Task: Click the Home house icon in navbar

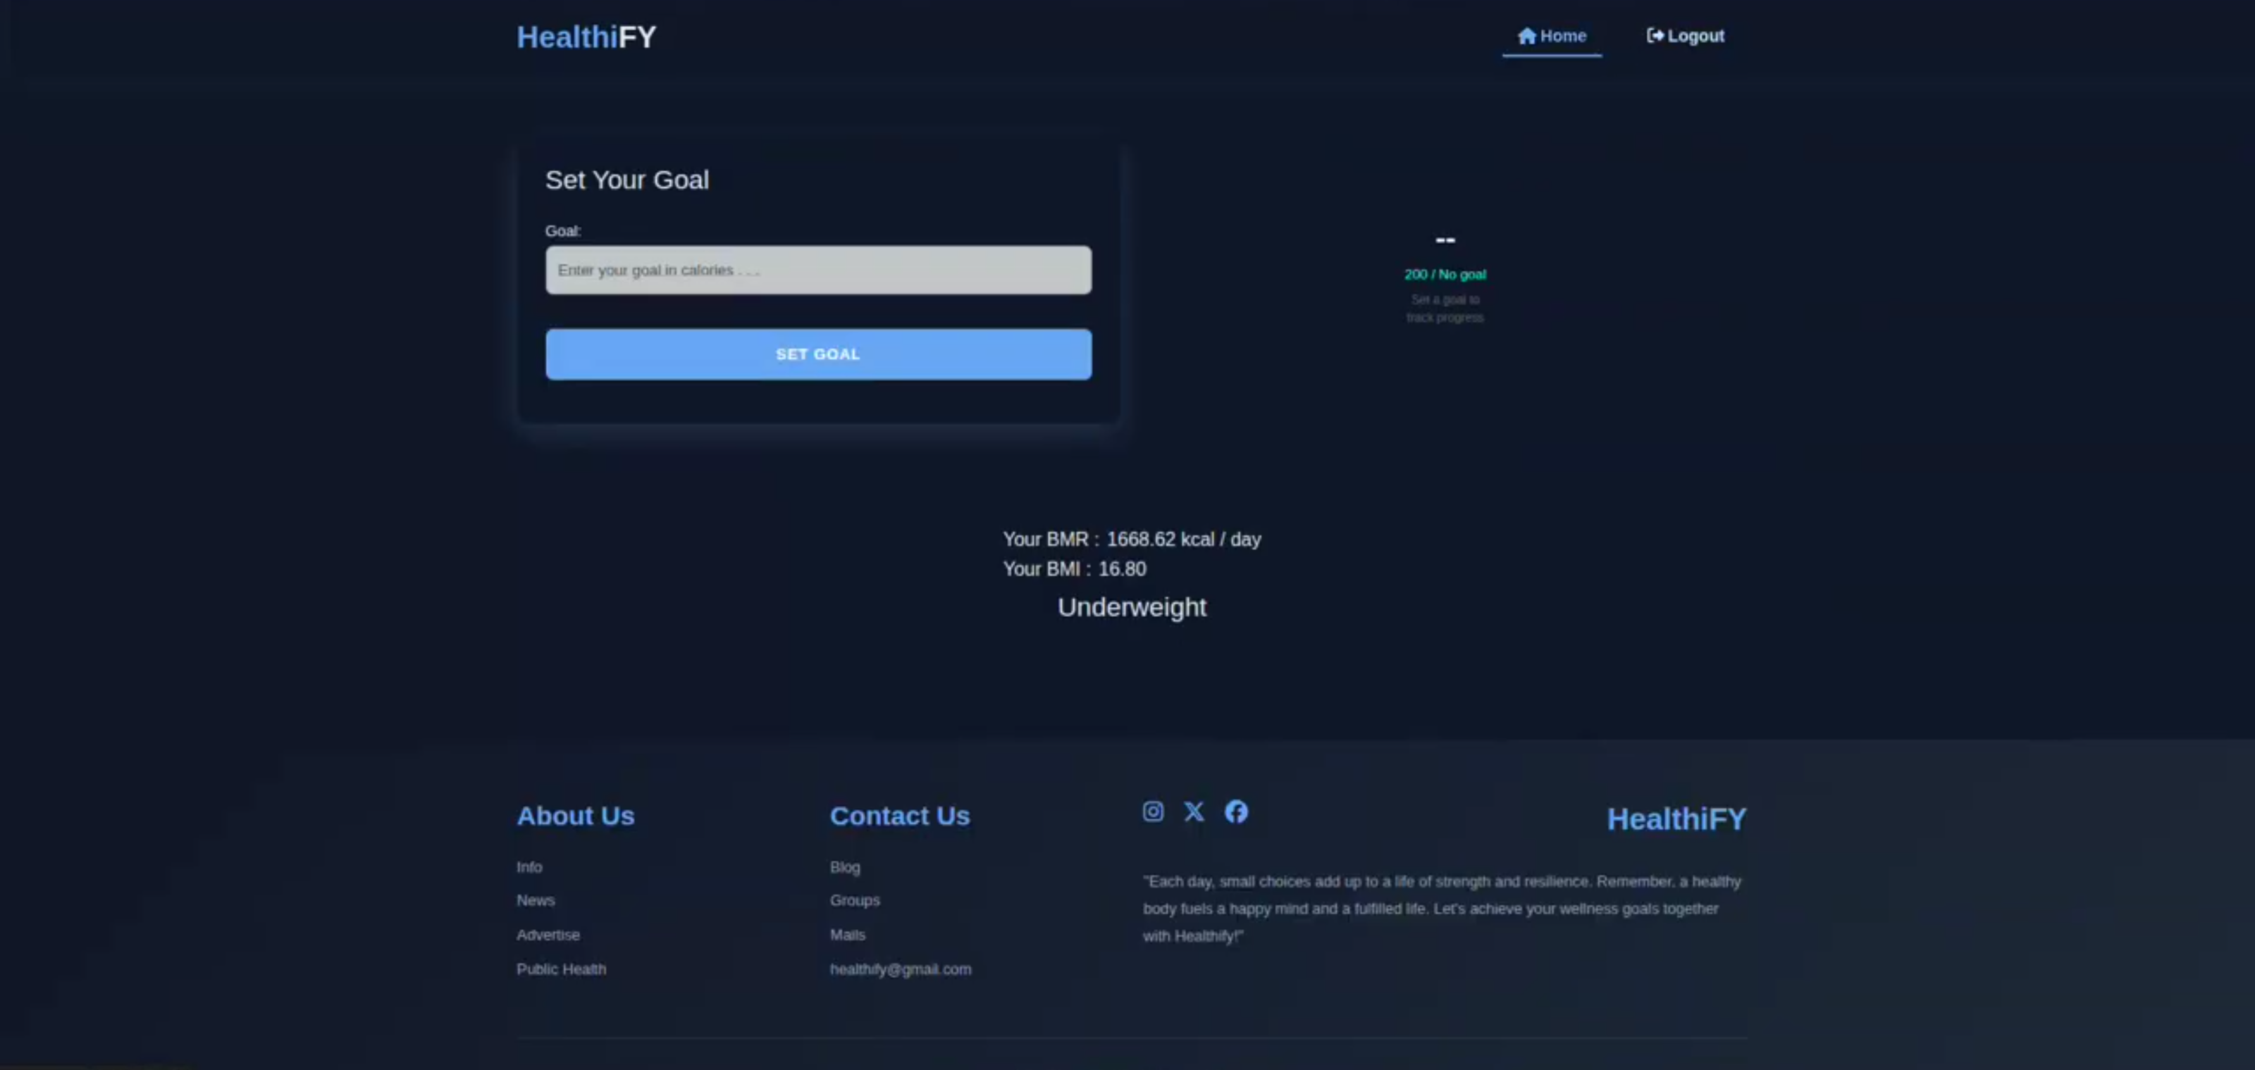Action: pos(1526,36)
